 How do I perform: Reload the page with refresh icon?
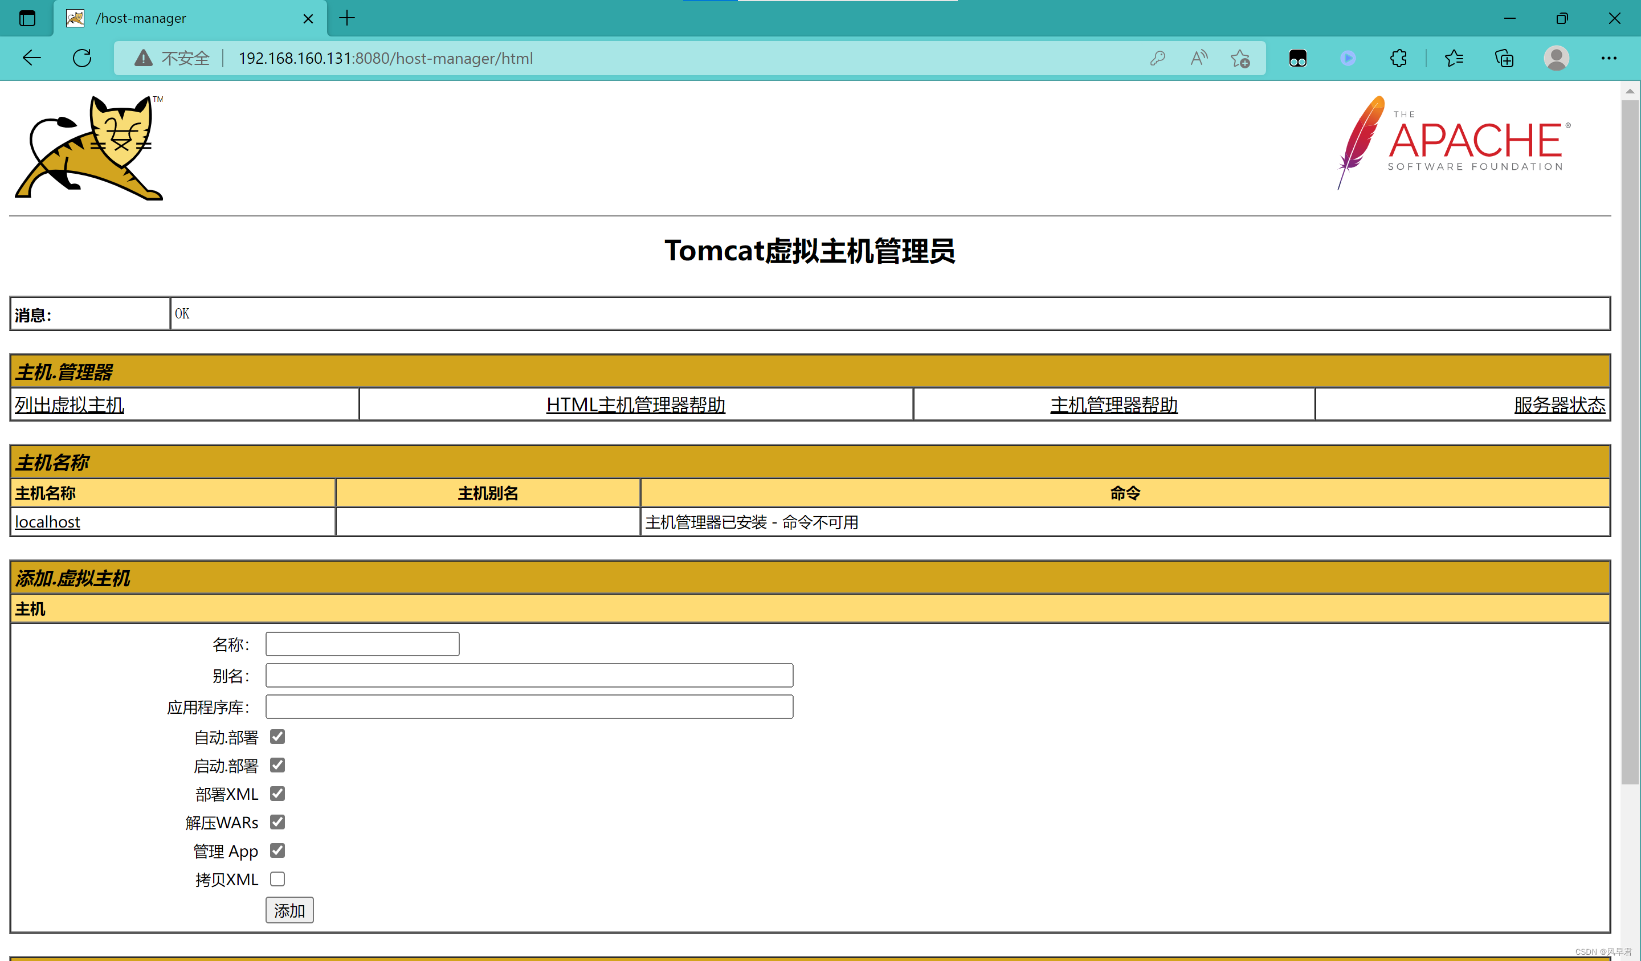coord(82,58)
